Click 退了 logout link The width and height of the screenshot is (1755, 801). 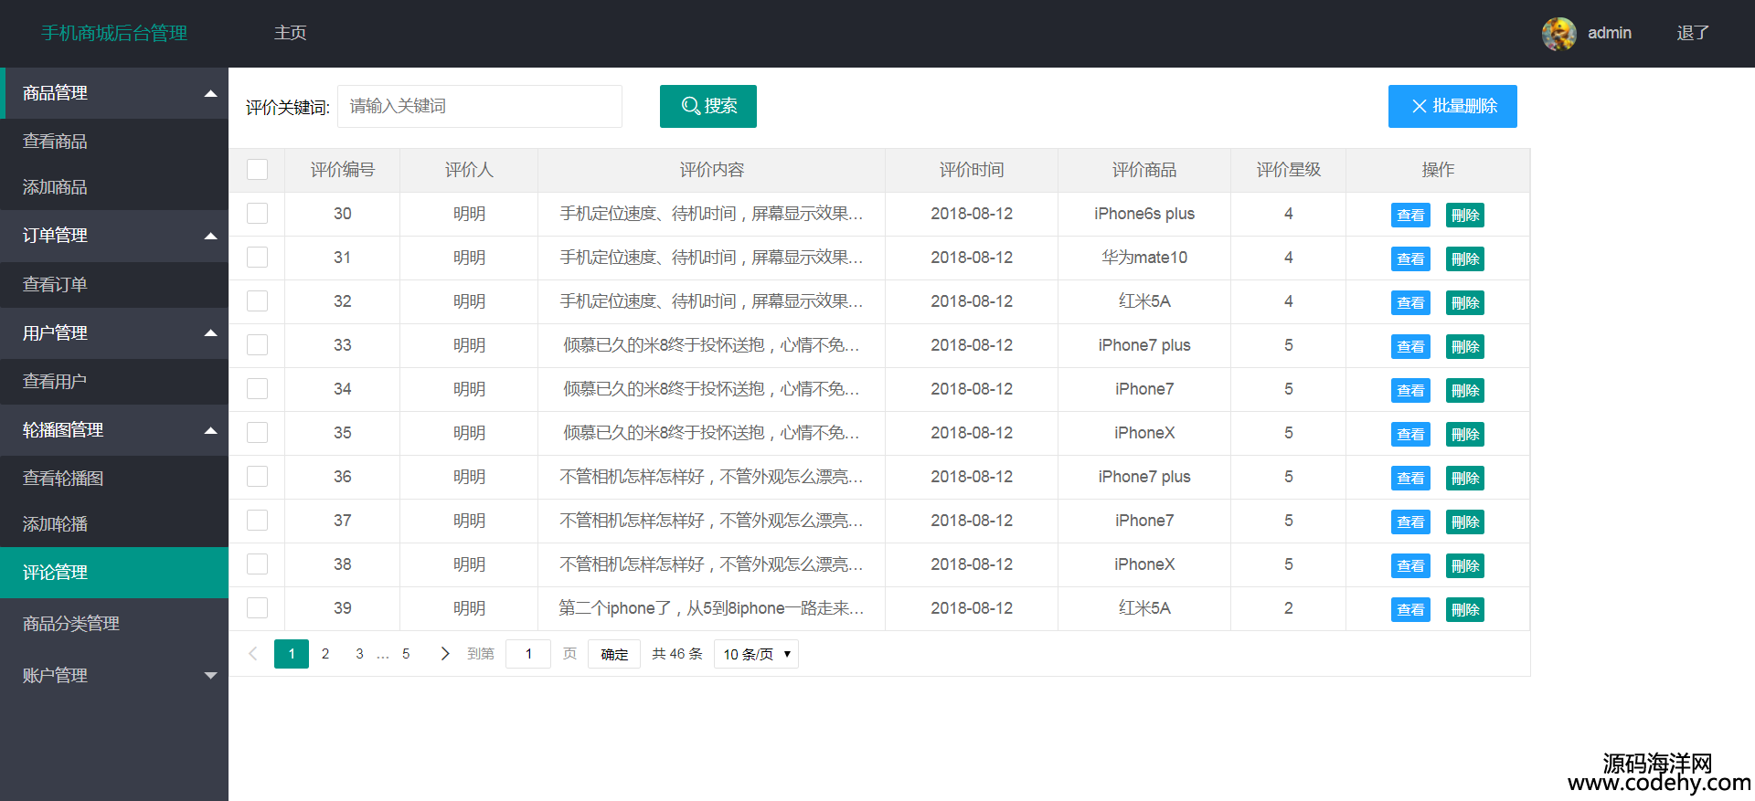[1692, 33]
